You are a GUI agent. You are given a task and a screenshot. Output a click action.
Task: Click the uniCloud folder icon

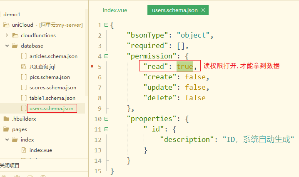click(6, 25)
